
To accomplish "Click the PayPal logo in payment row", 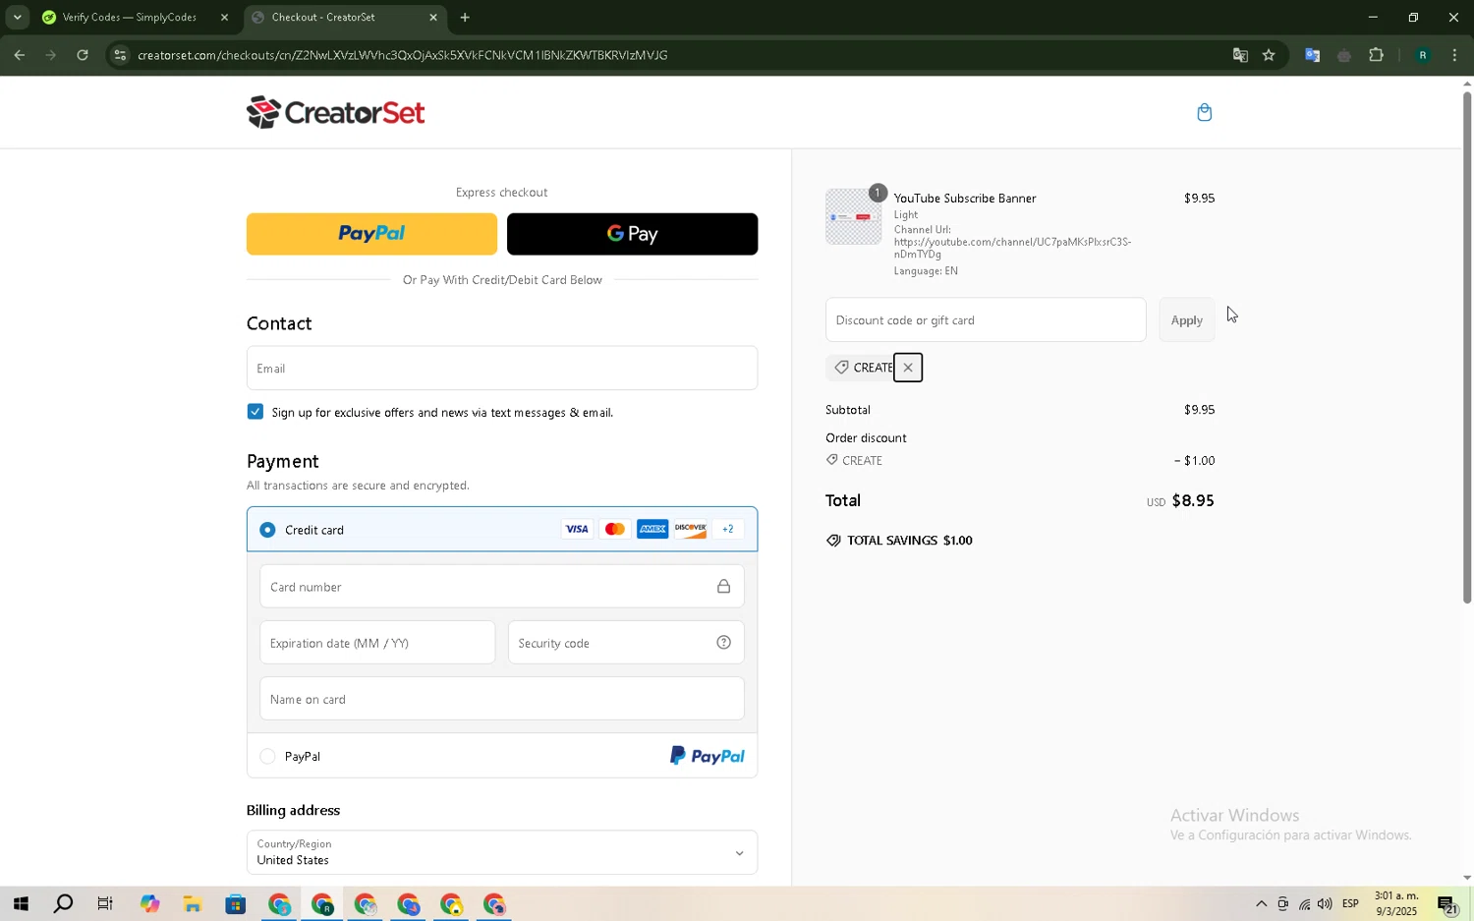I will coord(707,756).
